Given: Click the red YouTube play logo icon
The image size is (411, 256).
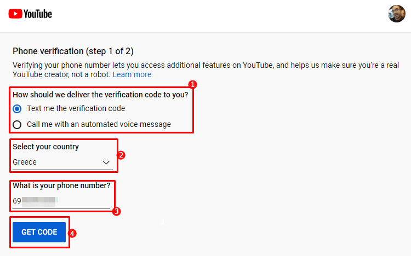Looking at the screenshot, I should pos(15,14).
